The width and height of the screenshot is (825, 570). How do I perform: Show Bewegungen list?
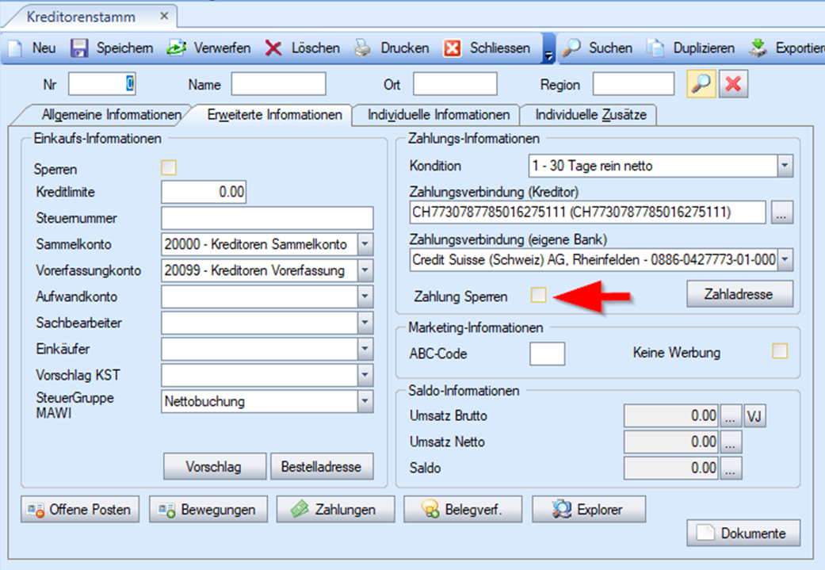(208, 509)
